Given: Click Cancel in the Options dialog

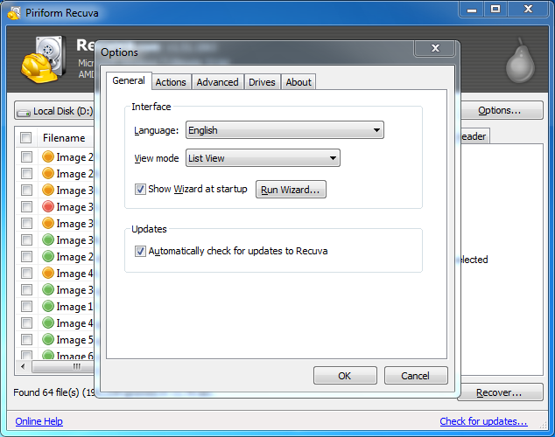Looking at the screenshot, I should pyautogui.click(x=416, y=376).
